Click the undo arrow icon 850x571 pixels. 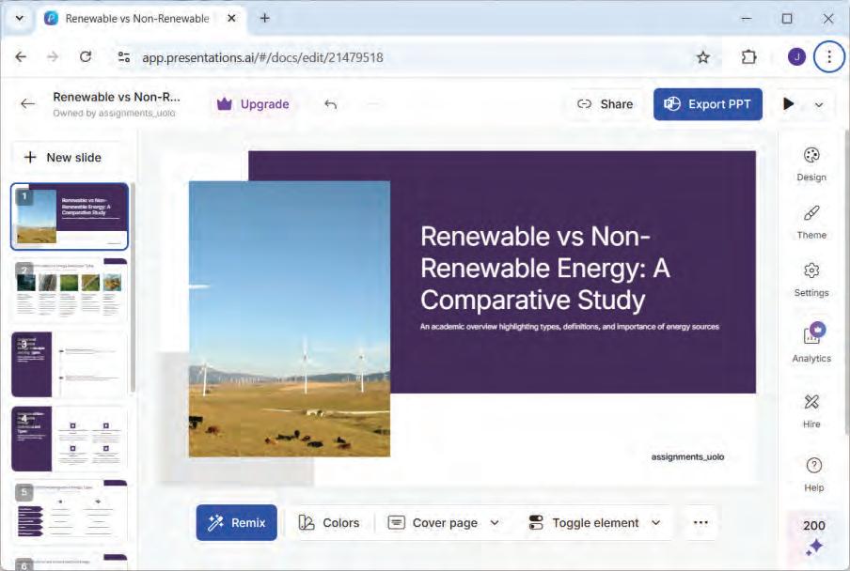[x=331, y=104]
